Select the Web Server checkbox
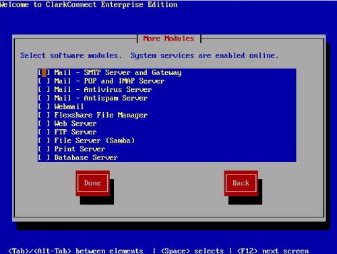This screenshot has width=337, height=254. click(44, 124)
